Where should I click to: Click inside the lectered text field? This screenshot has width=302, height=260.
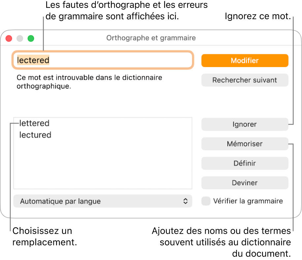[99, 60]
